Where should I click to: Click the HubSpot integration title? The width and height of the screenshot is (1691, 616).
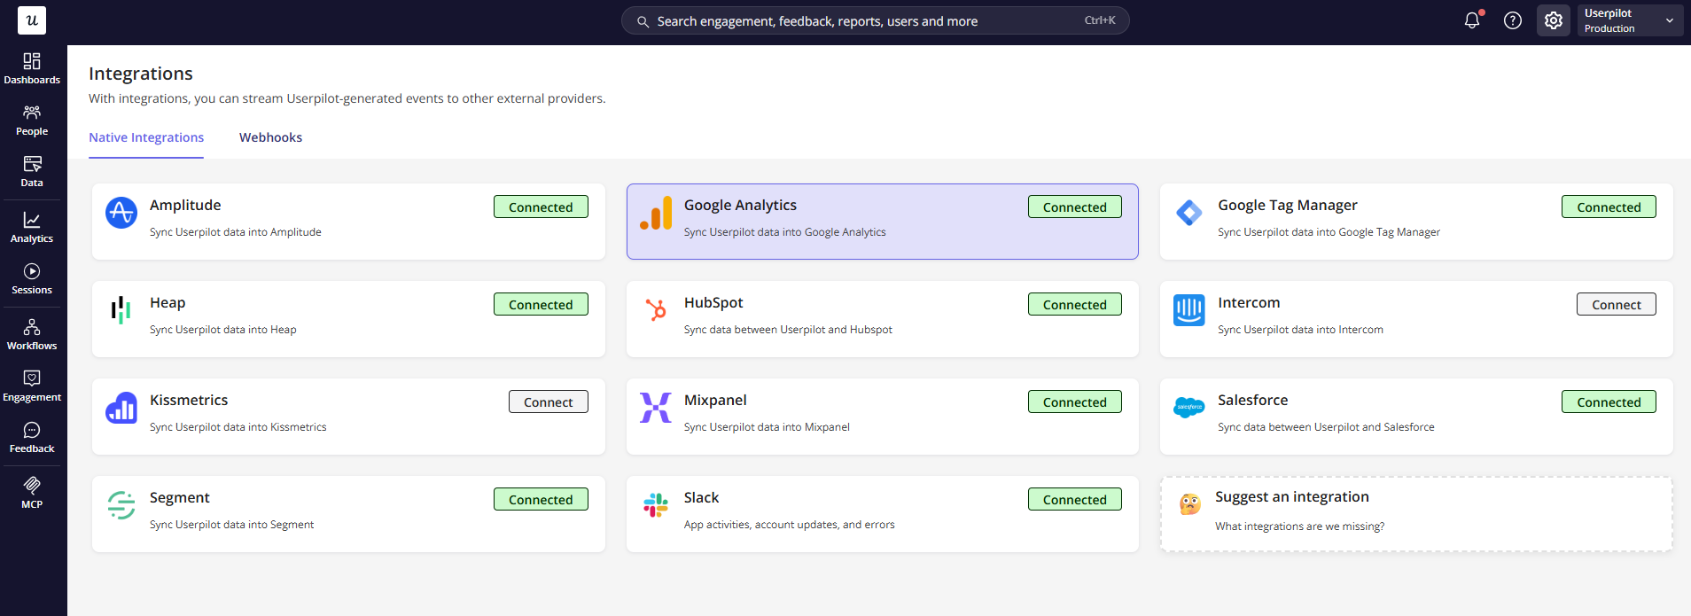coord(713,302)
